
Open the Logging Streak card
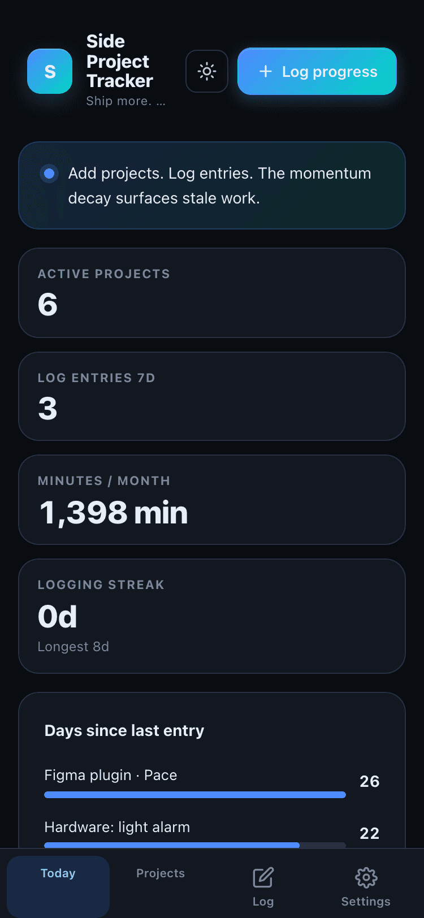tap(212, 616)
